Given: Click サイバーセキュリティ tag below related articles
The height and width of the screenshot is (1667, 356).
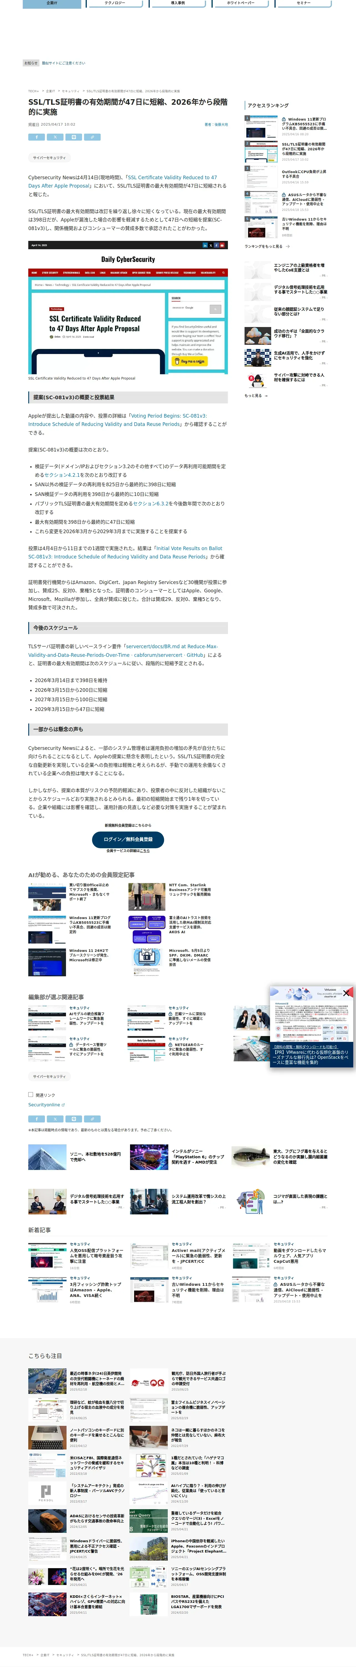Looking at the screenshot, I should [x=49, y=1077].
